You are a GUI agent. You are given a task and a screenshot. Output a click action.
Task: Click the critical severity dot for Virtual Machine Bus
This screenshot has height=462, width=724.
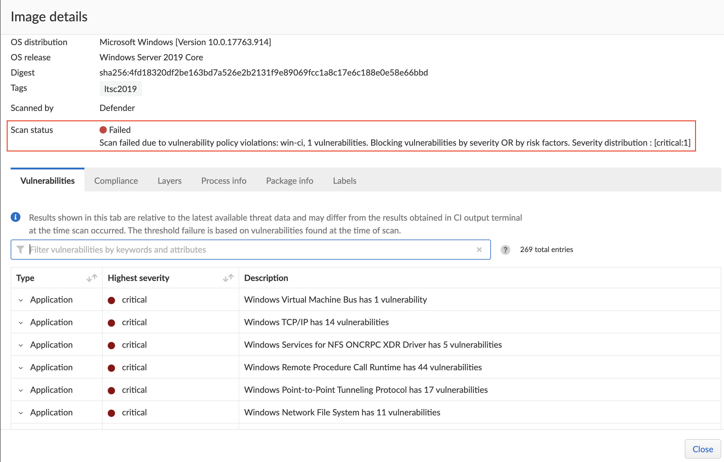pos(112,300)
